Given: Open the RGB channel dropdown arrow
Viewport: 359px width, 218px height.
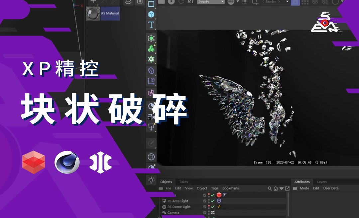Looking at the screenshot, I should pos(238,2).
